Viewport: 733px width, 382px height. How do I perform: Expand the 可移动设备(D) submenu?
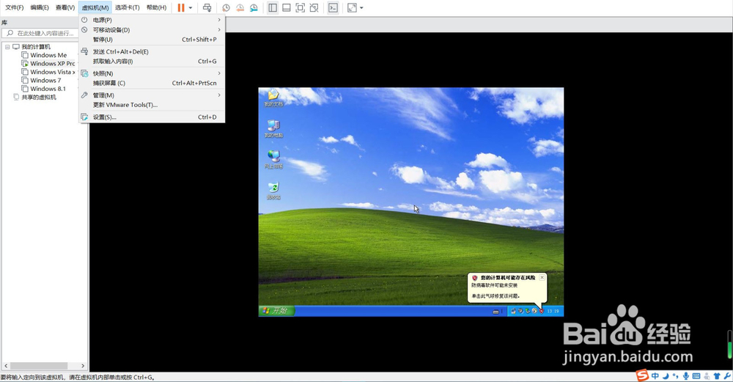coord(152,30)
